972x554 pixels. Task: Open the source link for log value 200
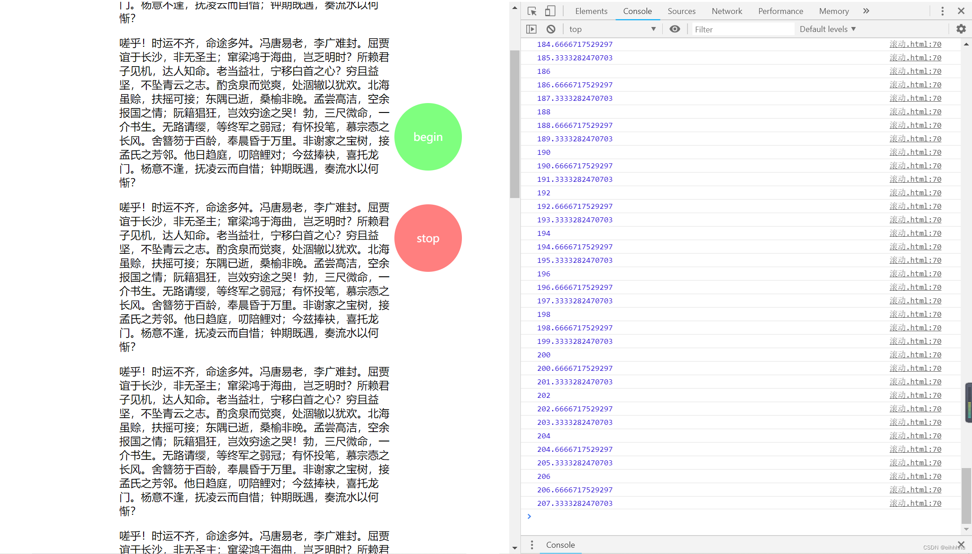click(x=915, y=355)
